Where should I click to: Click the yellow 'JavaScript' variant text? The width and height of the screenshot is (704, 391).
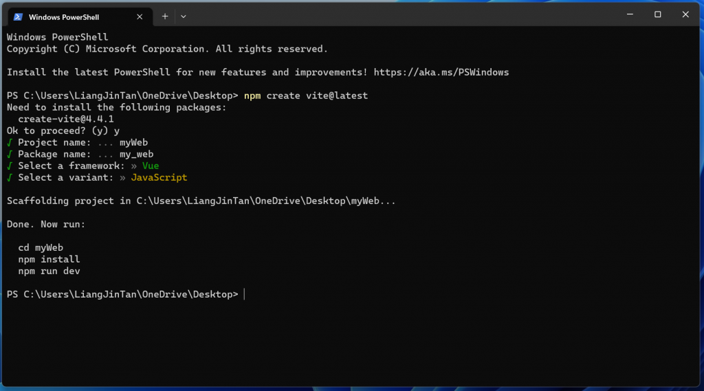coord(159,177)
